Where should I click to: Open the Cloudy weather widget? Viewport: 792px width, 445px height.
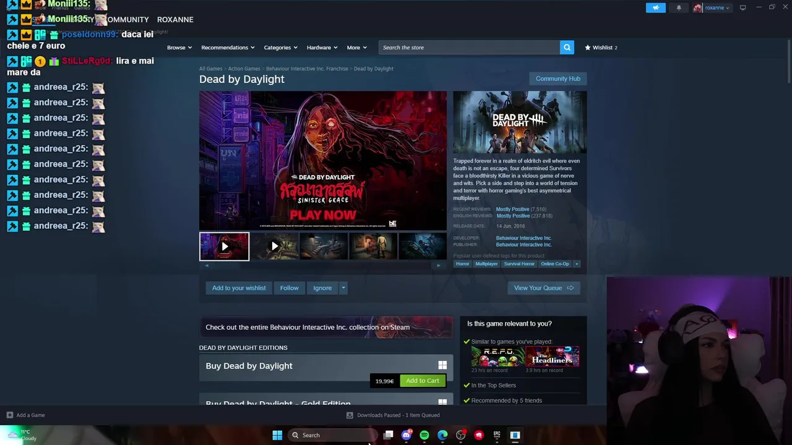click(x=21, y=435)
